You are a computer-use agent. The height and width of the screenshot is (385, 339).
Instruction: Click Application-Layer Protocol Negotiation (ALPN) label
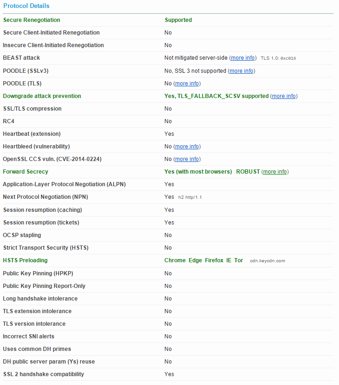(64, 184)
